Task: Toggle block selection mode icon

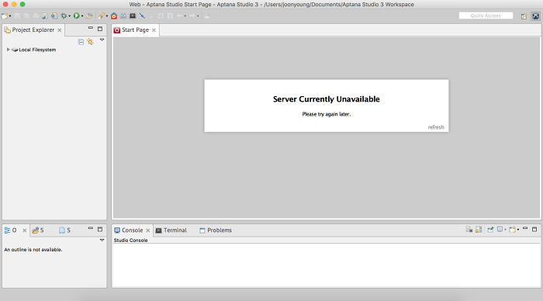Action: (161, 16)
